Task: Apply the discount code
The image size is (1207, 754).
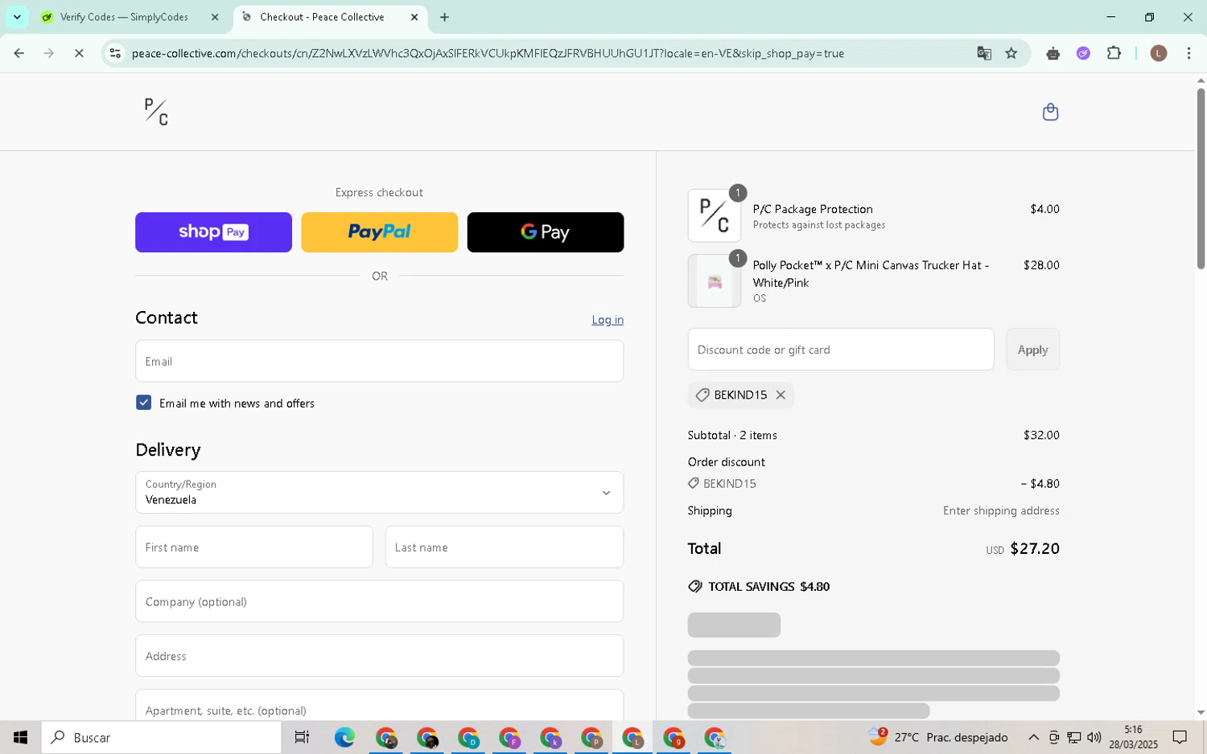Action: pos(1032,350)
